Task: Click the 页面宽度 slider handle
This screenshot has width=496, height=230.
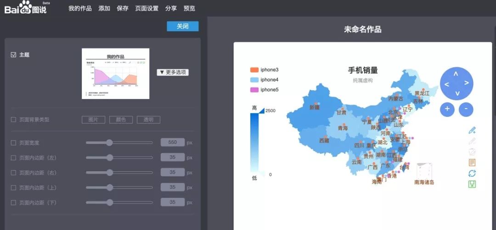Action: pyautogui.click(x=109, y=142)
